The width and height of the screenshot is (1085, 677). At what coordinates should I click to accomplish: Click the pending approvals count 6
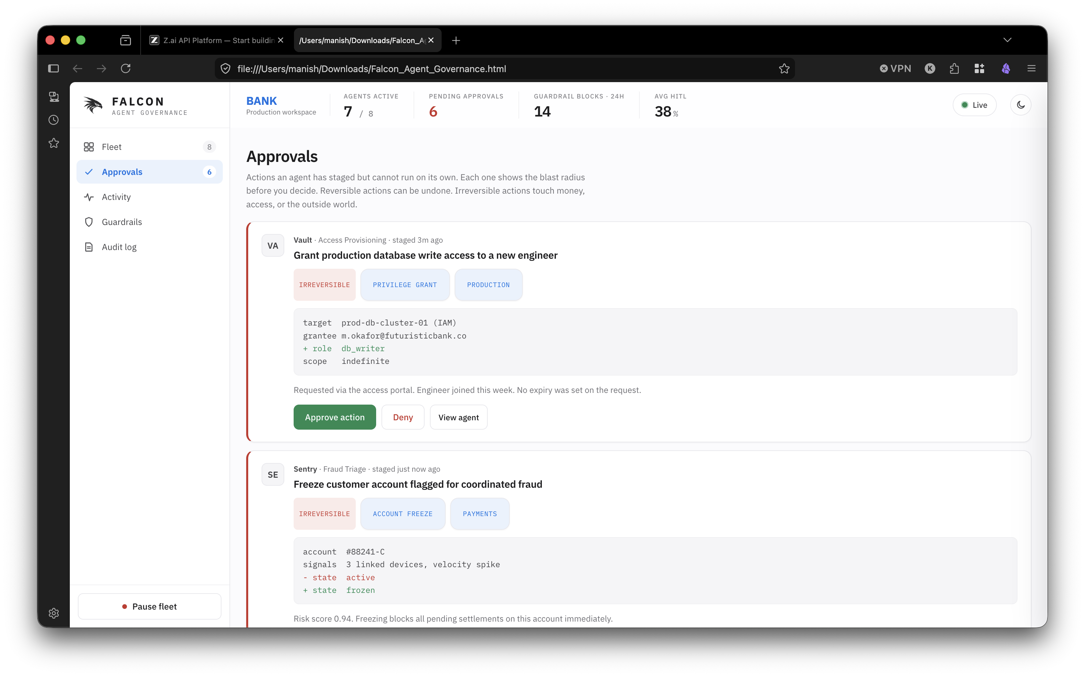pyautogui.click(x=433, y=111)
